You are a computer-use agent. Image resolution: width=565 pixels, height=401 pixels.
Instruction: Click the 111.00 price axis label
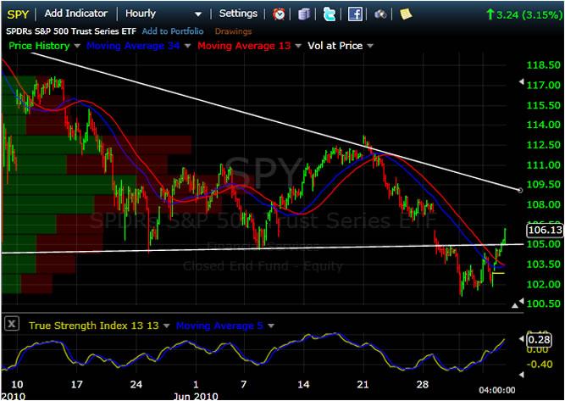[543, 164]
